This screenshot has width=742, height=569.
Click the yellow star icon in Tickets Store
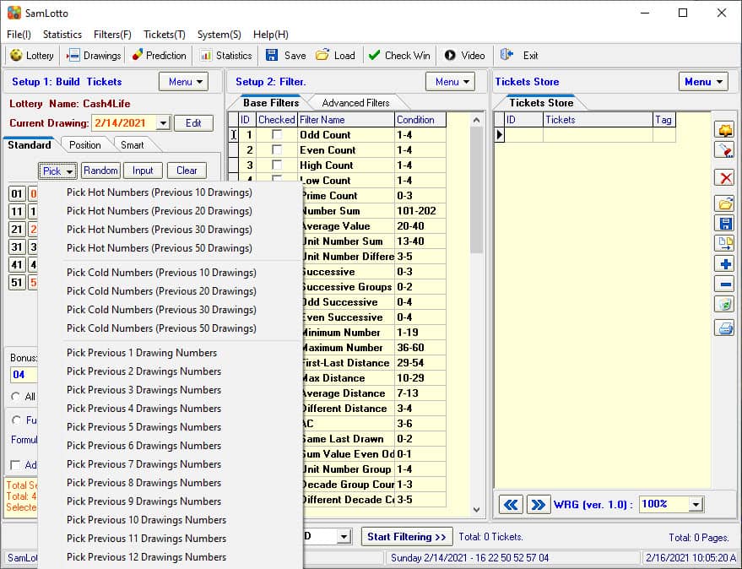pos(724,130)
